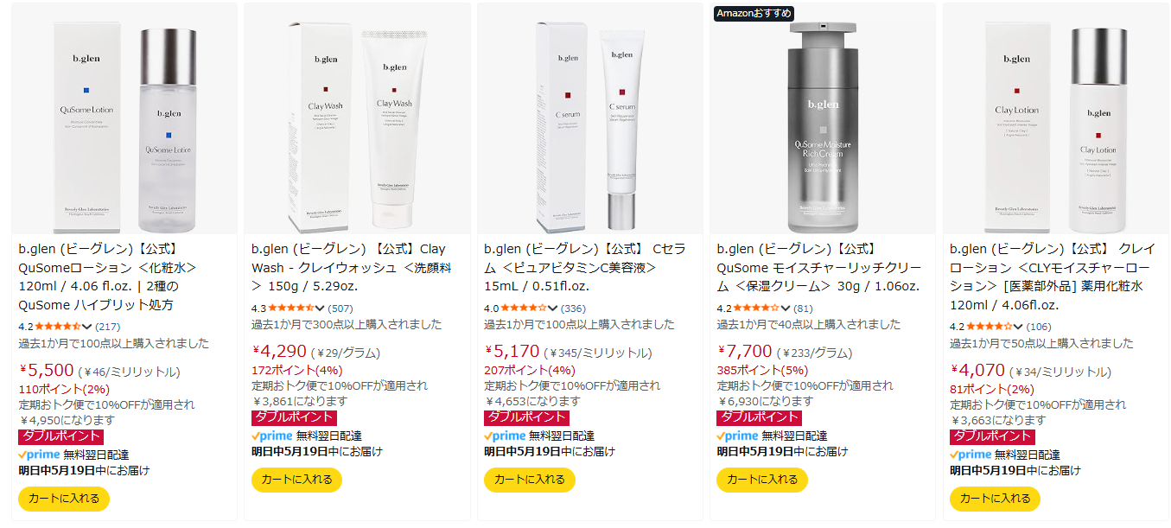Open the QuSome Moisture Rich Cream image
1171x528 pixels.
[x=823, y=118]
